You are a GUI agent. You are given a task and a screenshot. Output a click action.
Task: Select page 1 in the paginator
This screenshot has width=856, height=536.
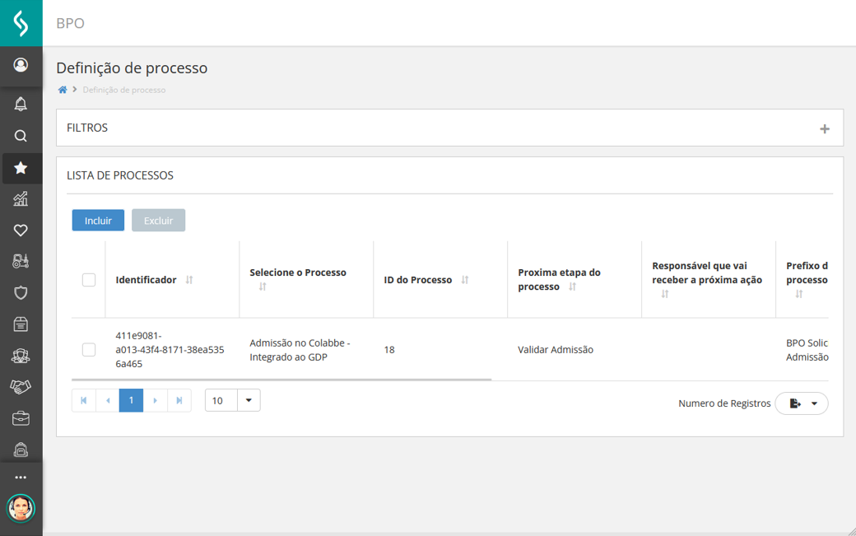pyautogui.click(x=131, y=401)
